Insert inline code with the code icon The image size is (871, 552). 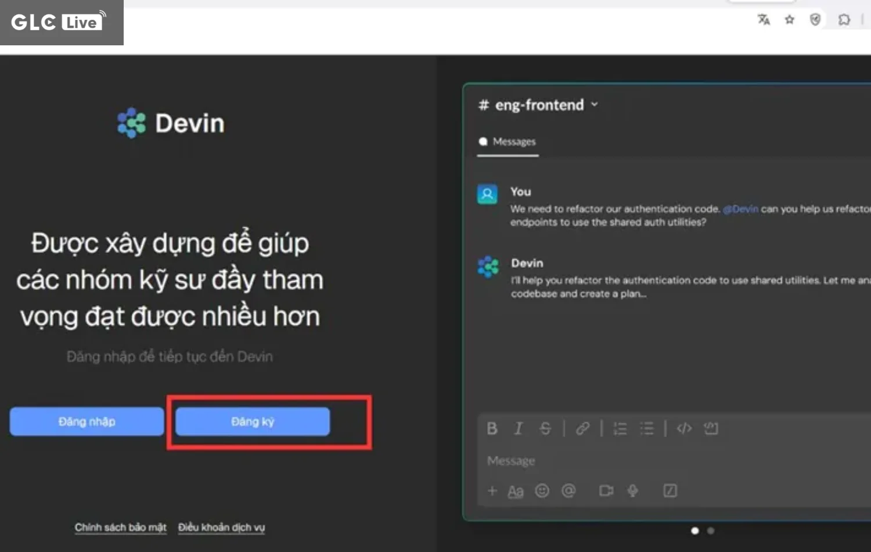click(x=684, y=428)
